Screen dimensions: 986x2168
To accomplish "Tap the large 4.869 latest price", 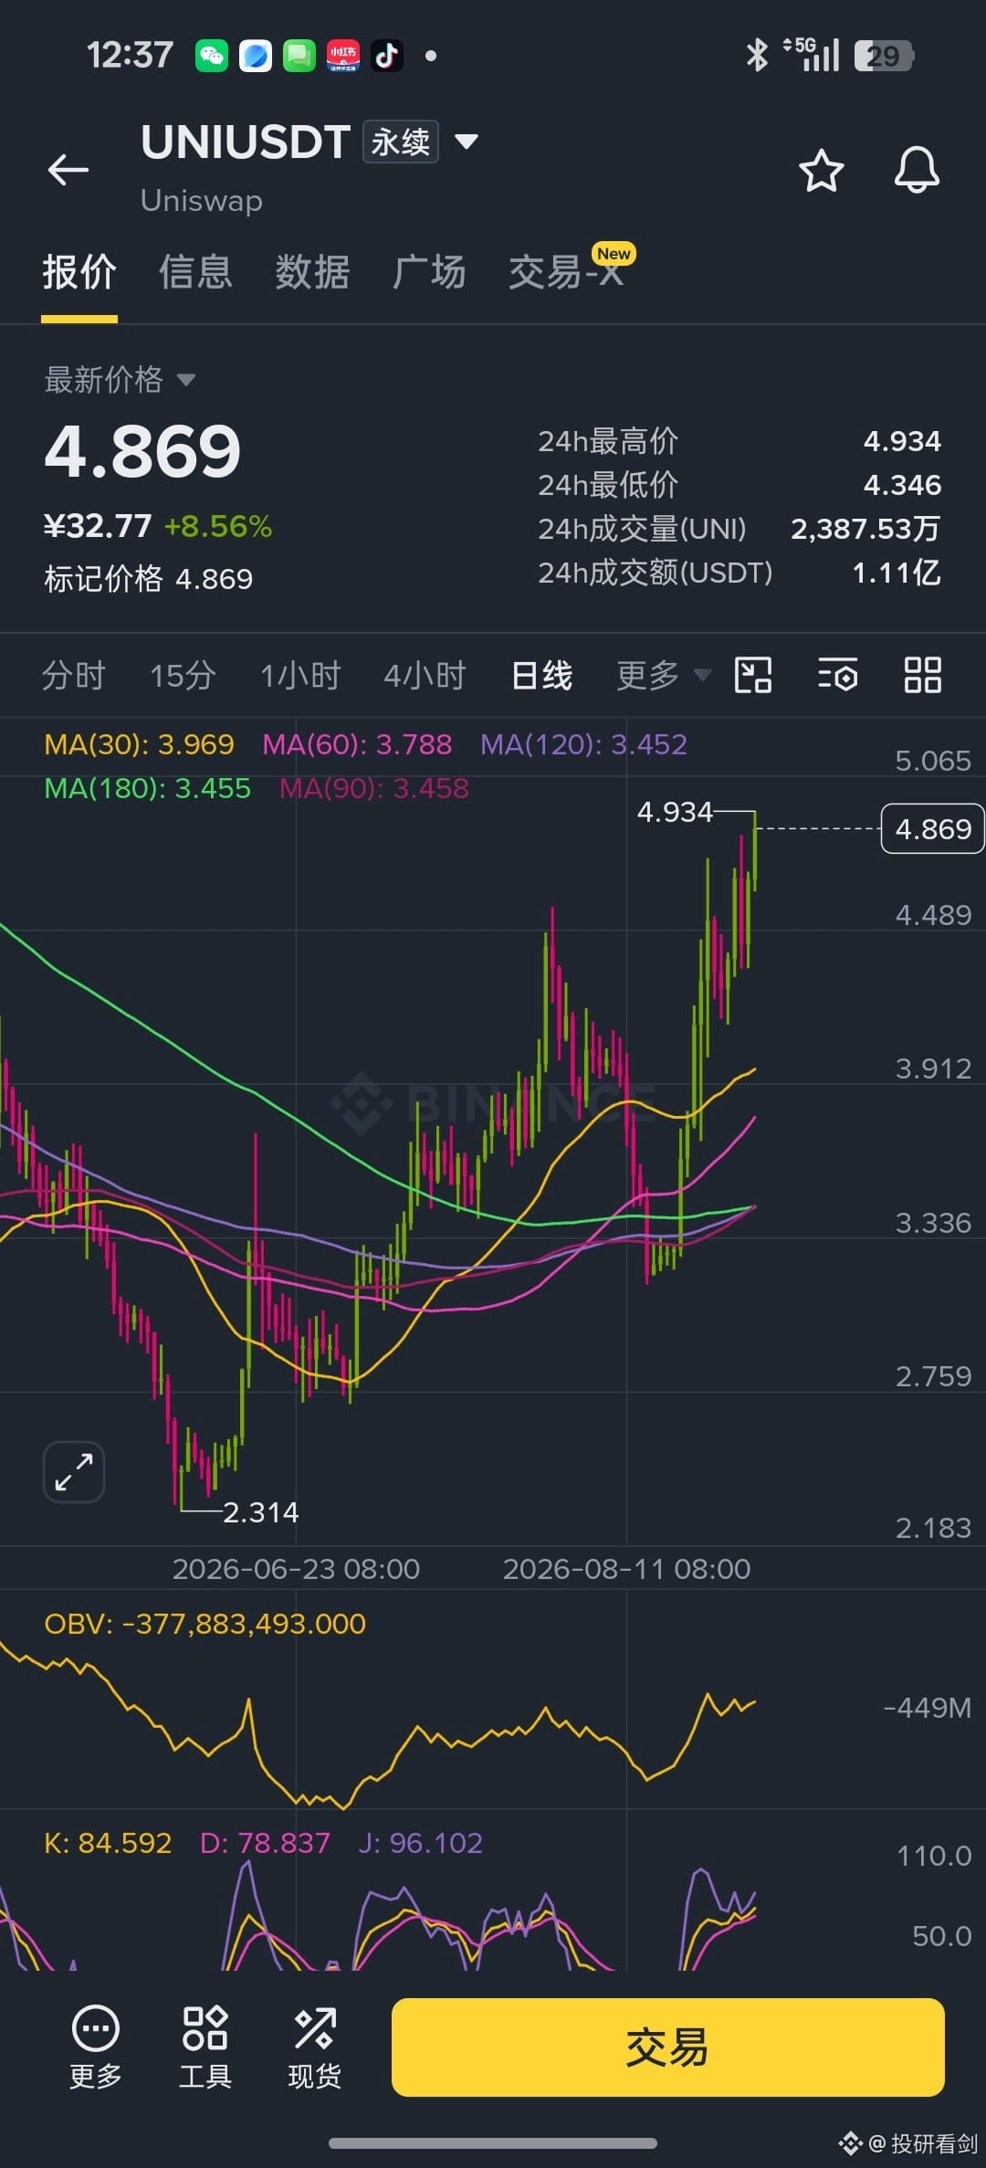I will 142,451.
